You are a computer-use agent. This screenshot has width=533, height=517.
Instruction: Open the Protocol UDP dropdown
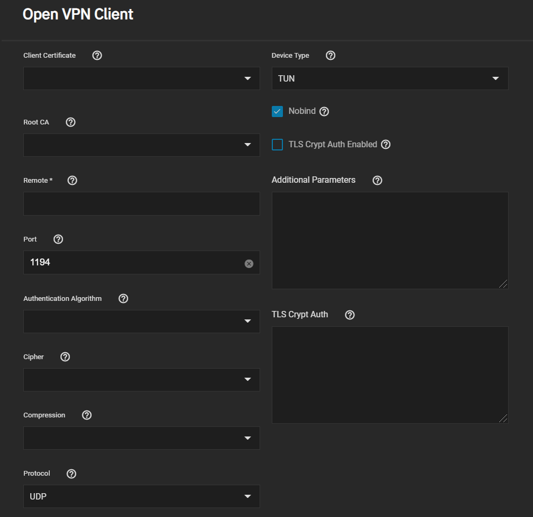click(141, 496)
